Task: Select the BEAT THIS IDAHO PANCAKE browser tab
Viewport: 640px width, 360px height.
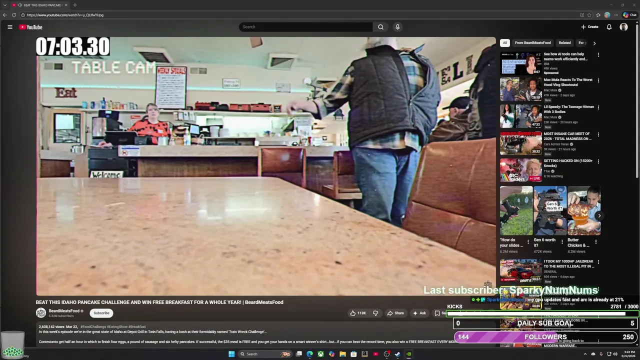Action: point(41,5)
